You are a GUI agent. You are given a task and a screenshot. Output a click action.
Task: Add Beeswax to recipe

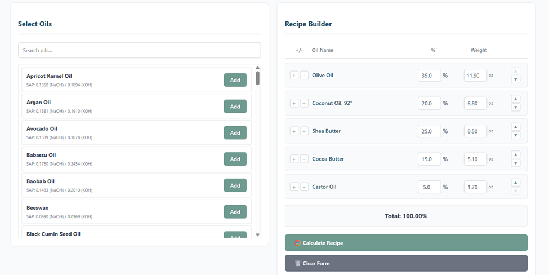(x=235, y=211)
